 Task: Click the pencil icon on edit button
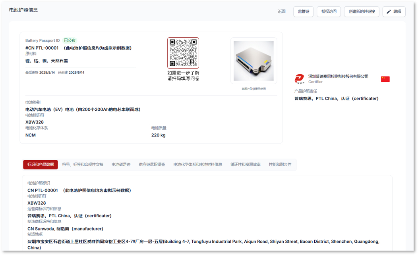click(389, 12)
